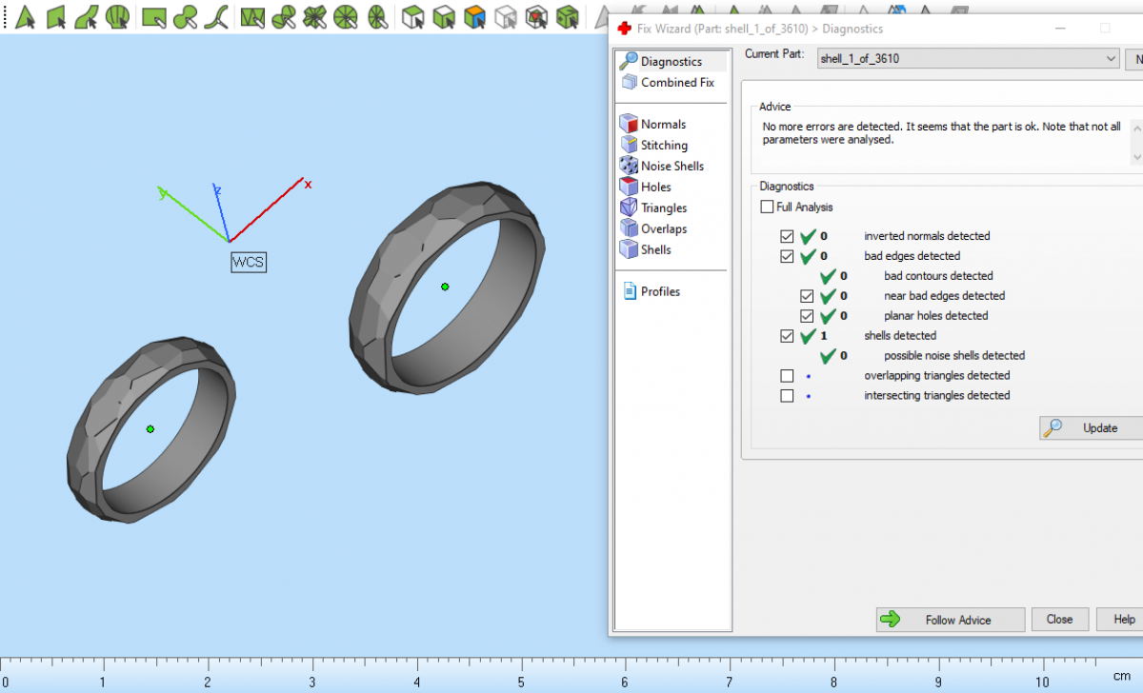
Task: Click the rectangle window marking tool
Action: tap(154, 16)
